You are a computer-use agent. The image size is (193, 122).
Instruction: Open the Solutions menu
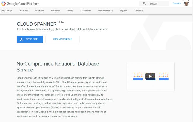point(39,11)
